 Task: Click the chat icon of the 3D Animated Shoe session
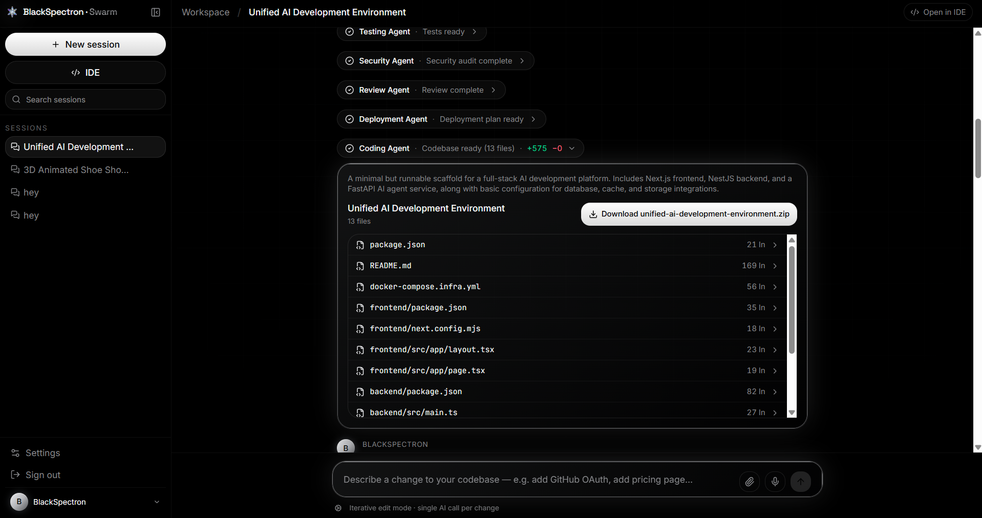(15, 169)
